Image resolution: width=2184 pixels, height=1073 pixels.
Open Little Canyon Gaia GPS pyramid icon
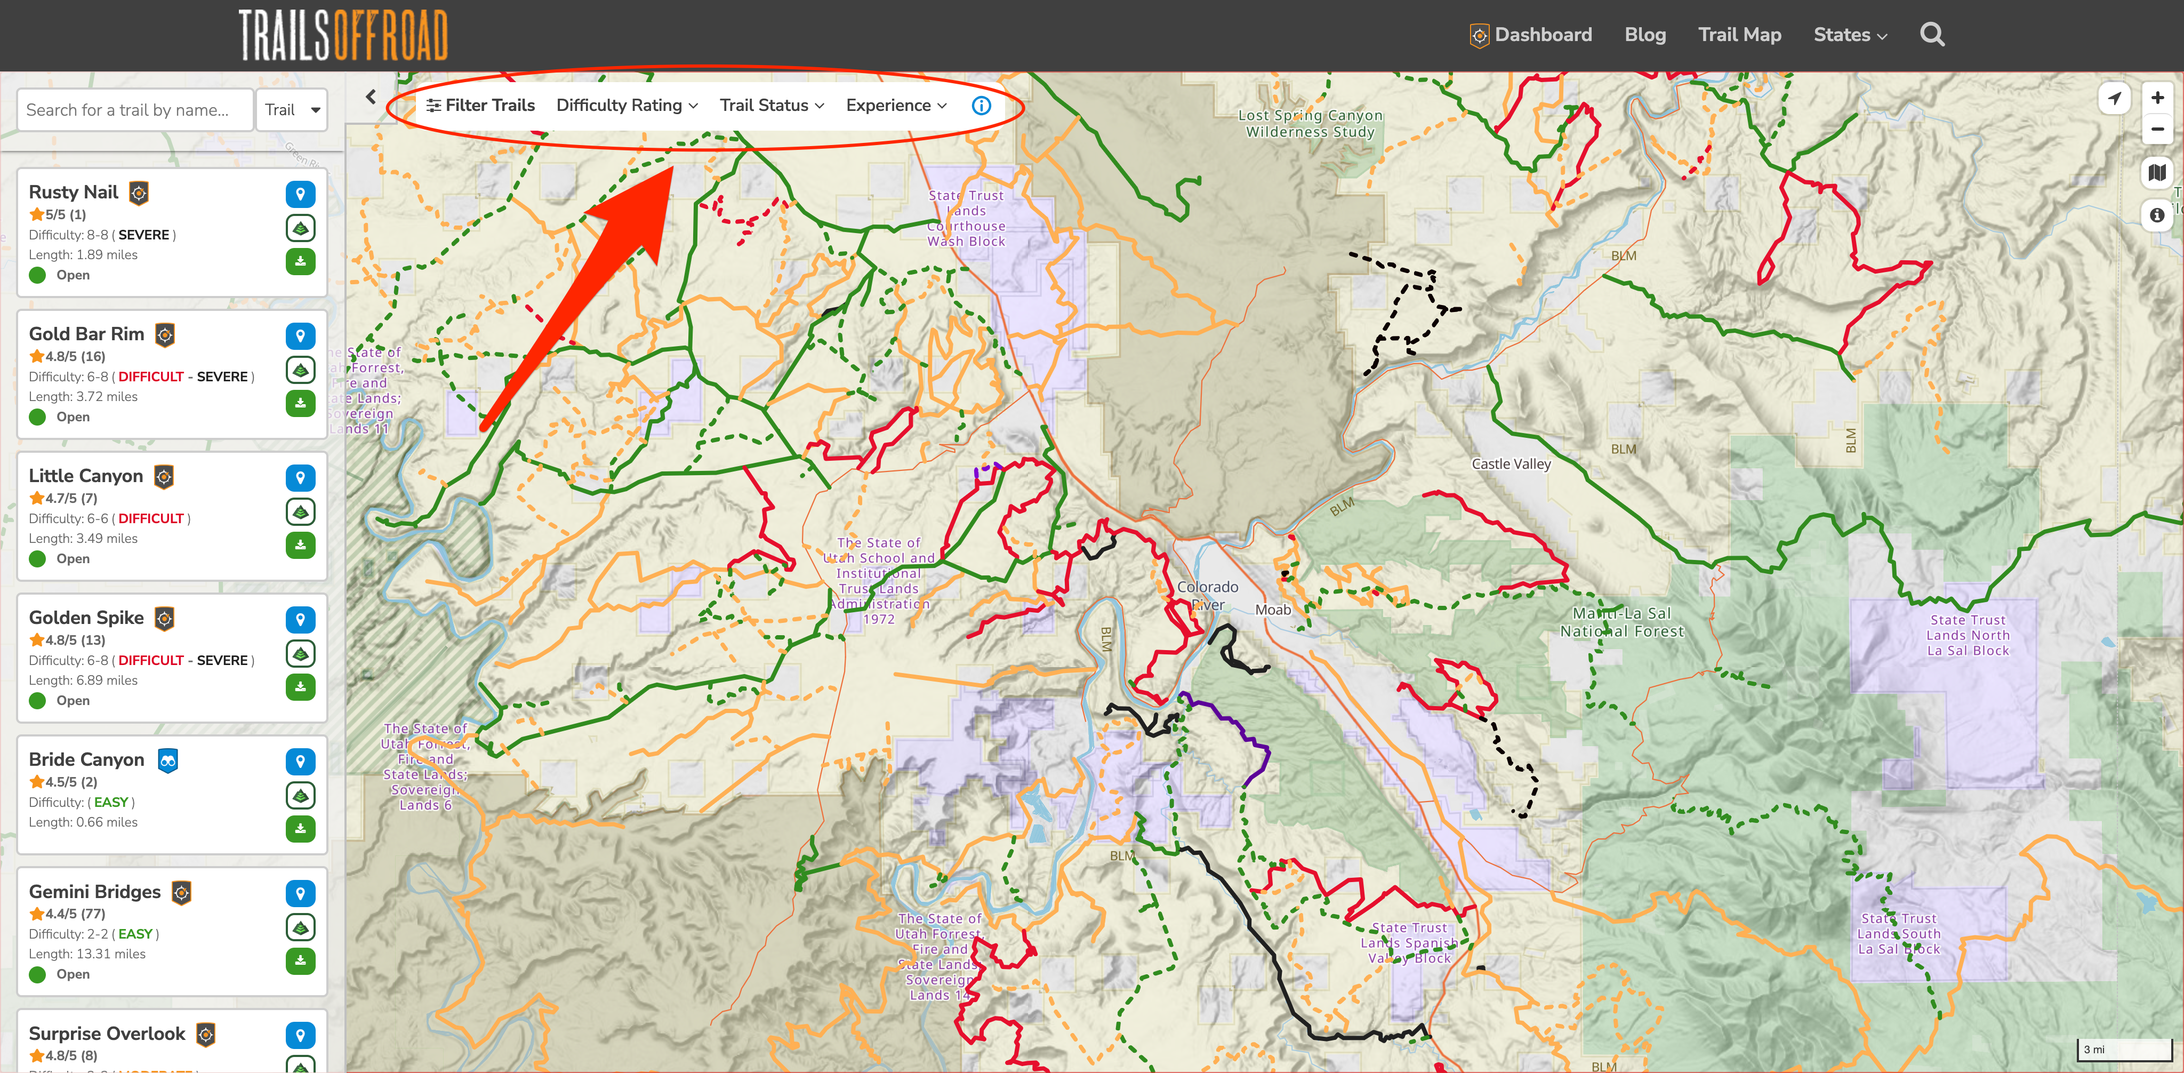tap(300, 511)
